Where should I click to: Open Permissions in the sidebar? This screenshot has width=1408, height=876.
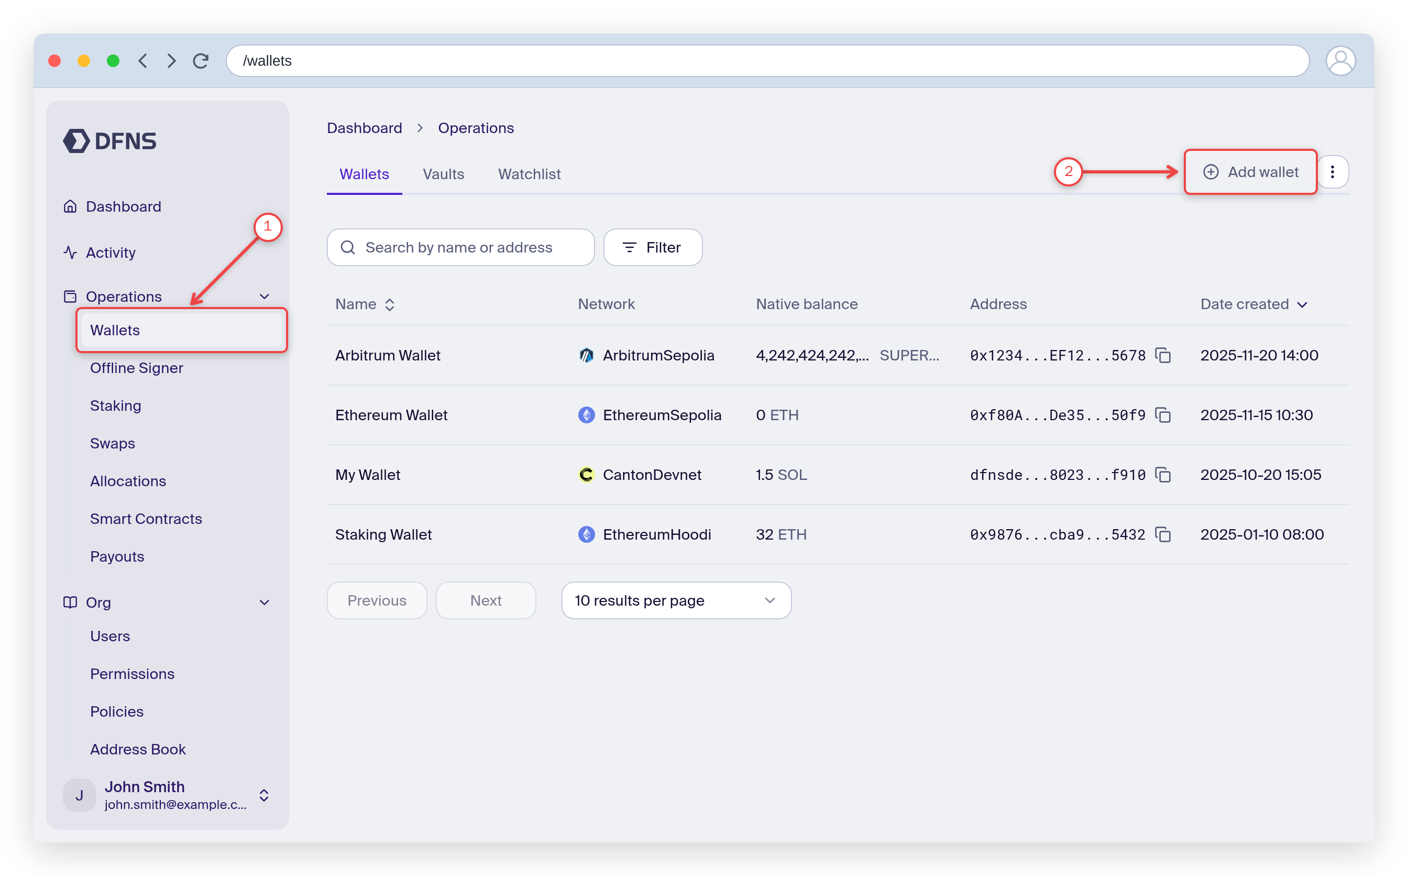pyautogui.click(x=132, y=674)
